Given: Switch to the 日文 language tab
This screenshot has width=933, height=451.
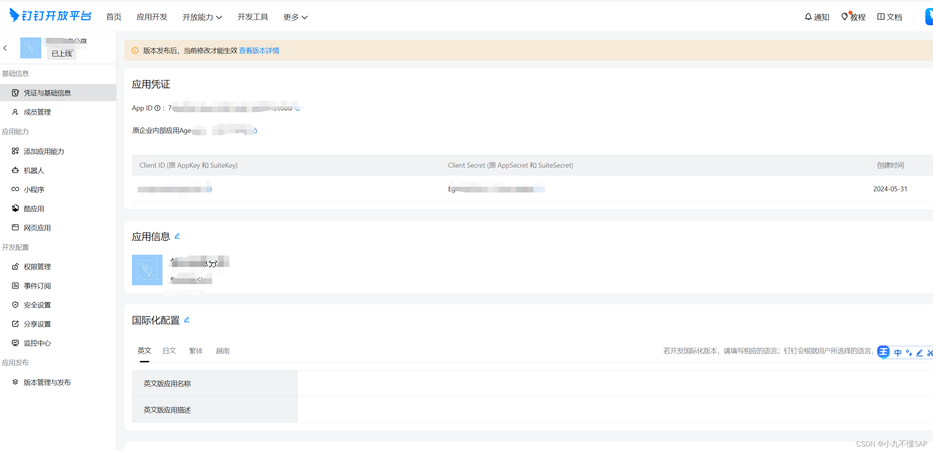Looking at the screenshot, I should (169, 351).
